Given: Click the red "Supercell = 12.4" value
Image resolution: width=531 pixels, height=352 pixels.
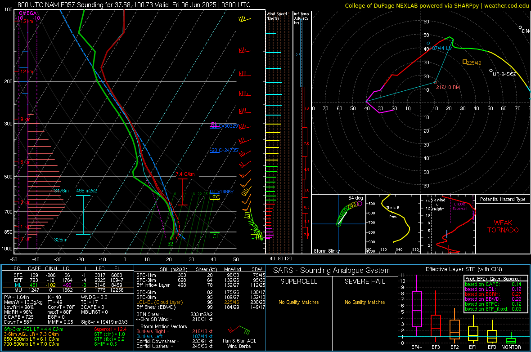Looking at the screenshot, I should click(110, 329).
